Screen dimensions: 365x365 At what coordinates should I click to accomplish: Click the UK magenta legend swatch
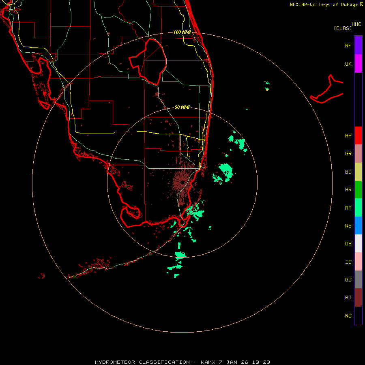click(x=358, y=64)
